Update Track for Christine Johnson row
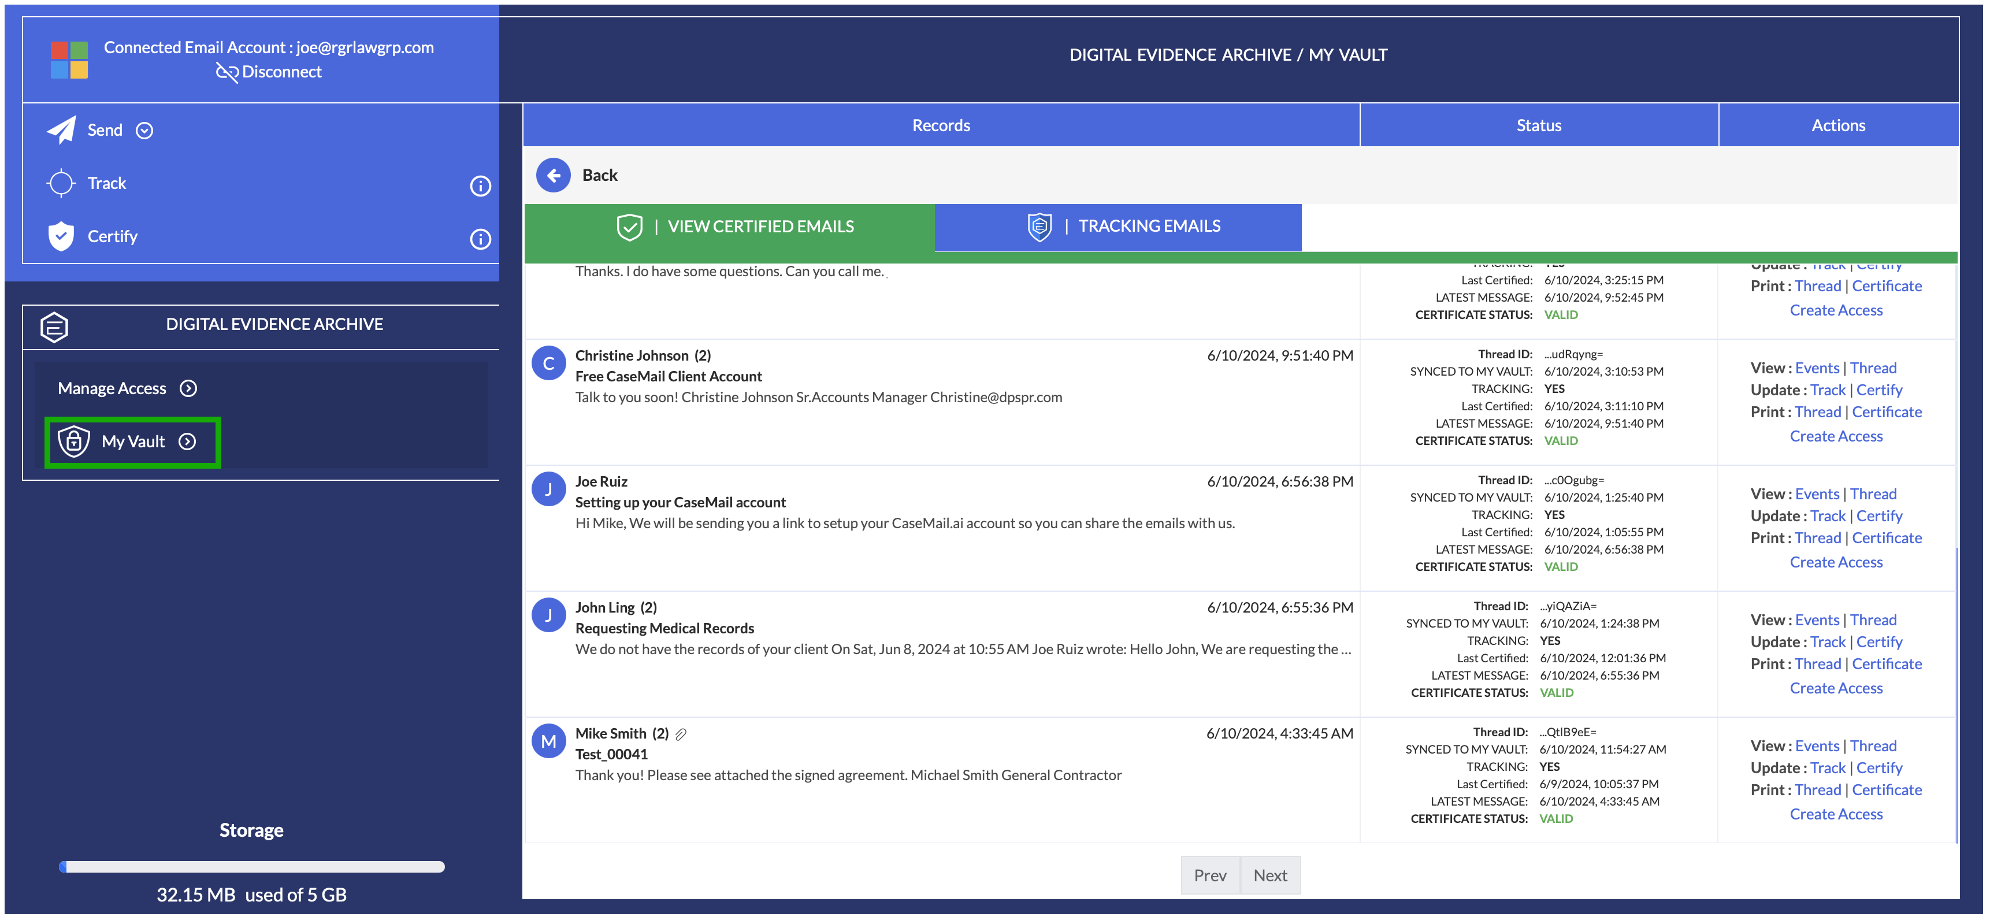The image size is (1990, 920). [1828, 390]
